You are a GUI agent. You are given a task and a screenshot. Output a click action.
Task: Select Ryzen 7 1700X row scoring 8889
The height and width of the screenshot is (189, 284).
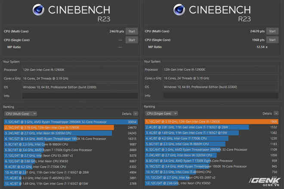[x=71, y=150]
